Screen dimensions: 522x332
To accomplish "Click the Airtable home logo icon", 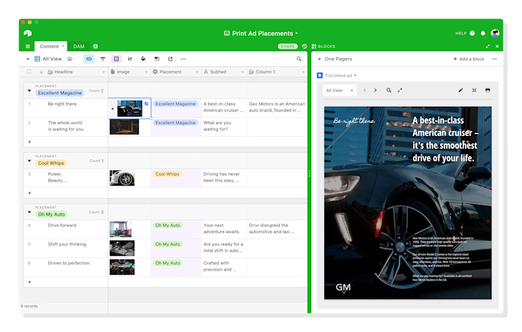I will click(x=27, y=33).
